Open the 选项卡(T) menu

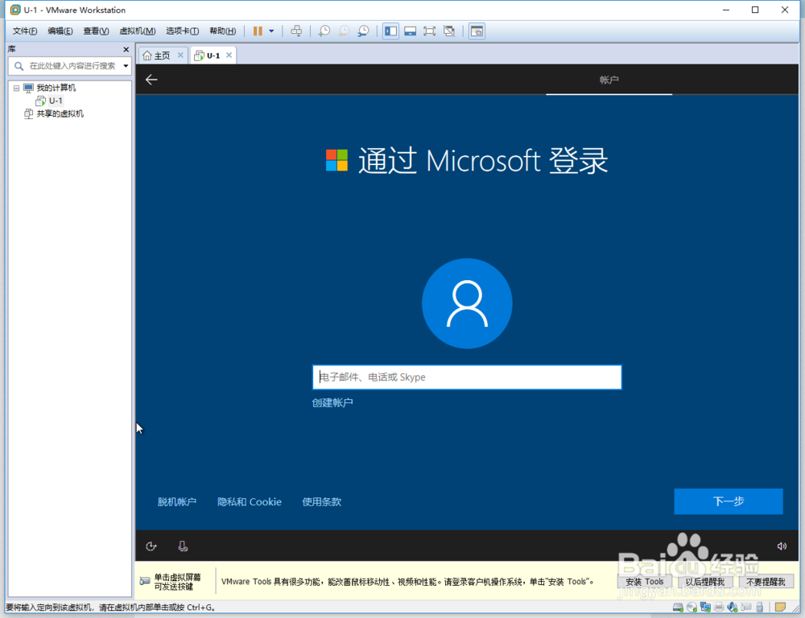click(182, 31)
